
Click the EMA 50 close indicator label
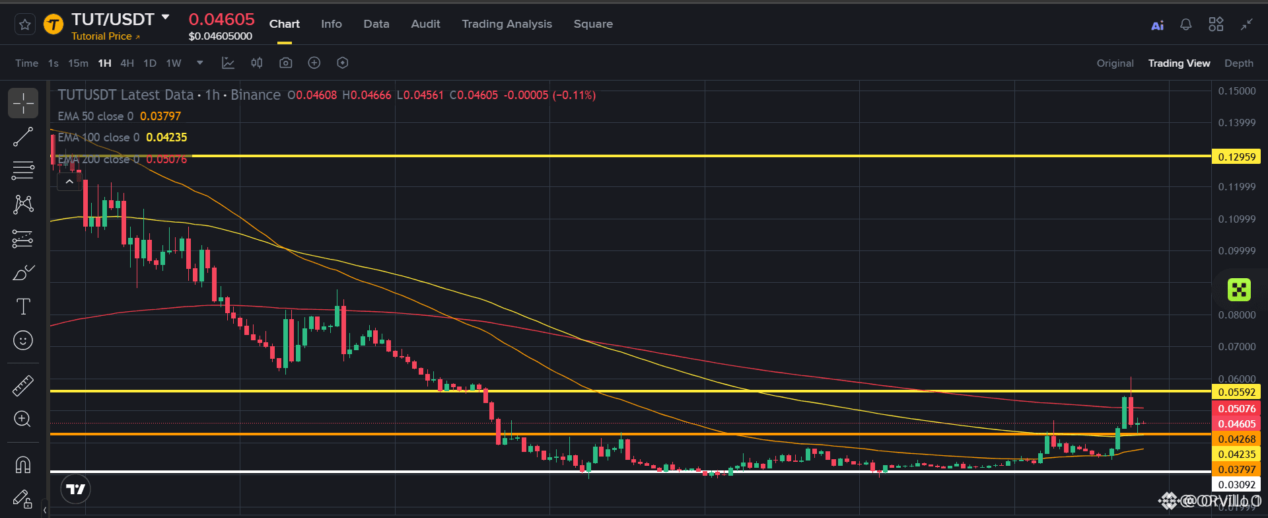[x=95, y=116]
